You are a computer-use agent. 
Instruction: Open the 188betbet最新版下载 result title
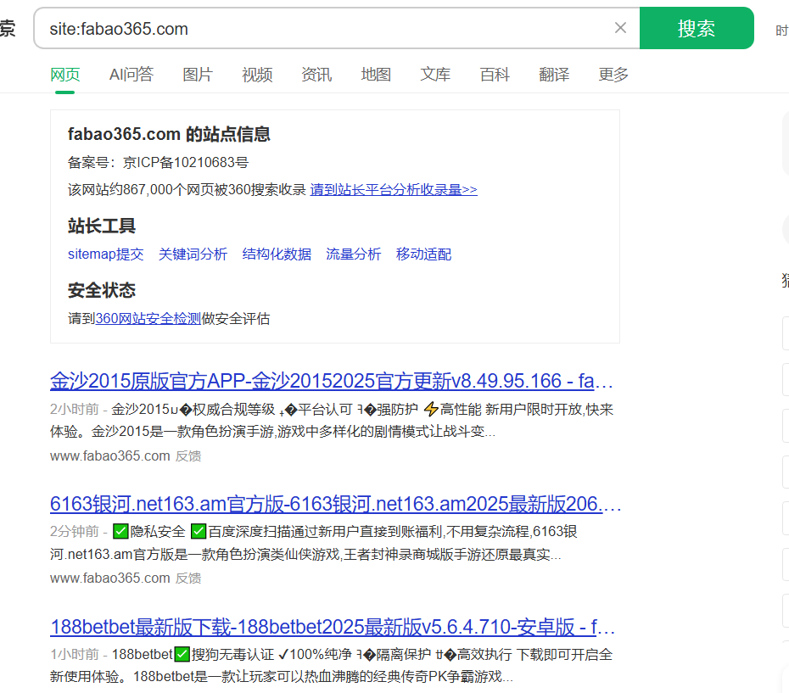click(x=332, y=627)
